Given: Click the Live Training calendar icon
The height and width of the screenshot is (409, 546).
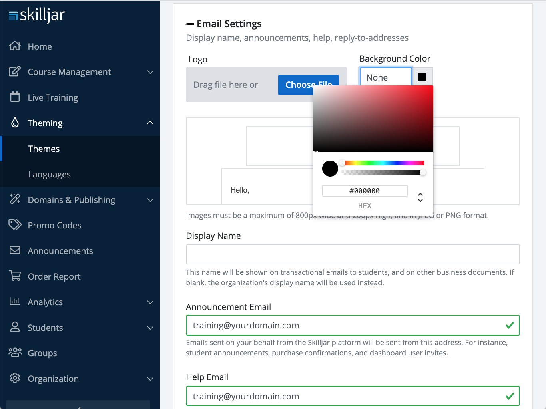Looking at the screenshot, I should 15,97.
